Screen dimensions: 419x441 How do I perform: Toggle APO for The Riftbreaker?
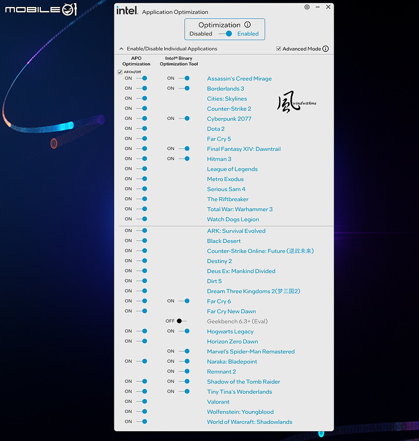[x=142, y=199]
